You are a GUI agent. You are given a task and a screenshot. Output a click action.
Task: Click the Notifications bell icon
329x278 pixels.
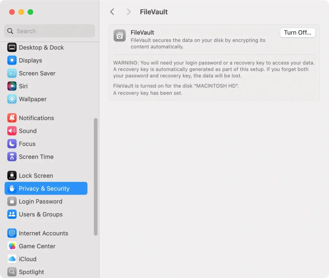12,118
